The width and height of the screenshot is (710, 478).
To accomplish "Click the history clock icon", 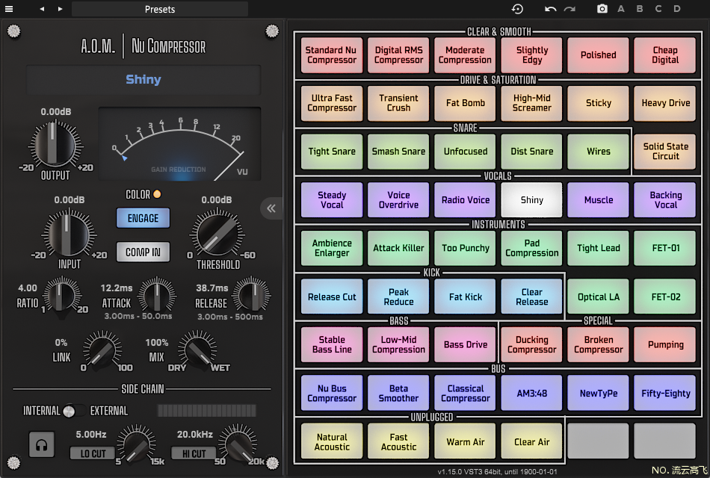I will [517, 9].
